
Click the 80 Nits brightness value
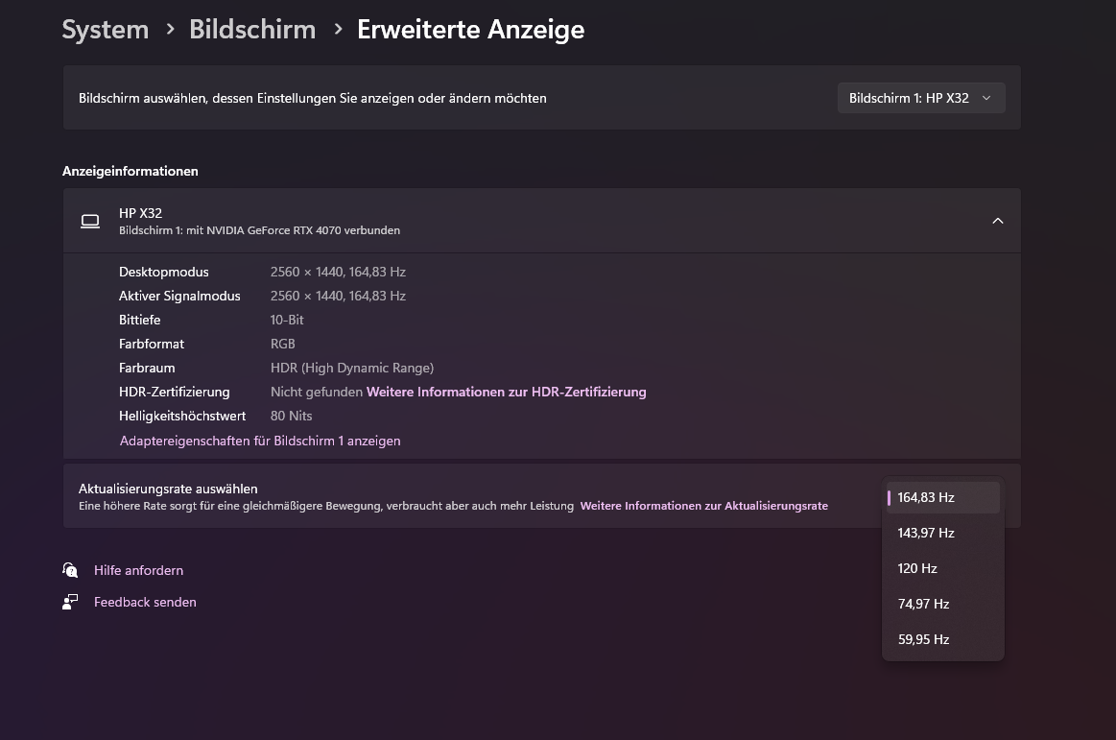pyautogui.click(x=291, y=416)
